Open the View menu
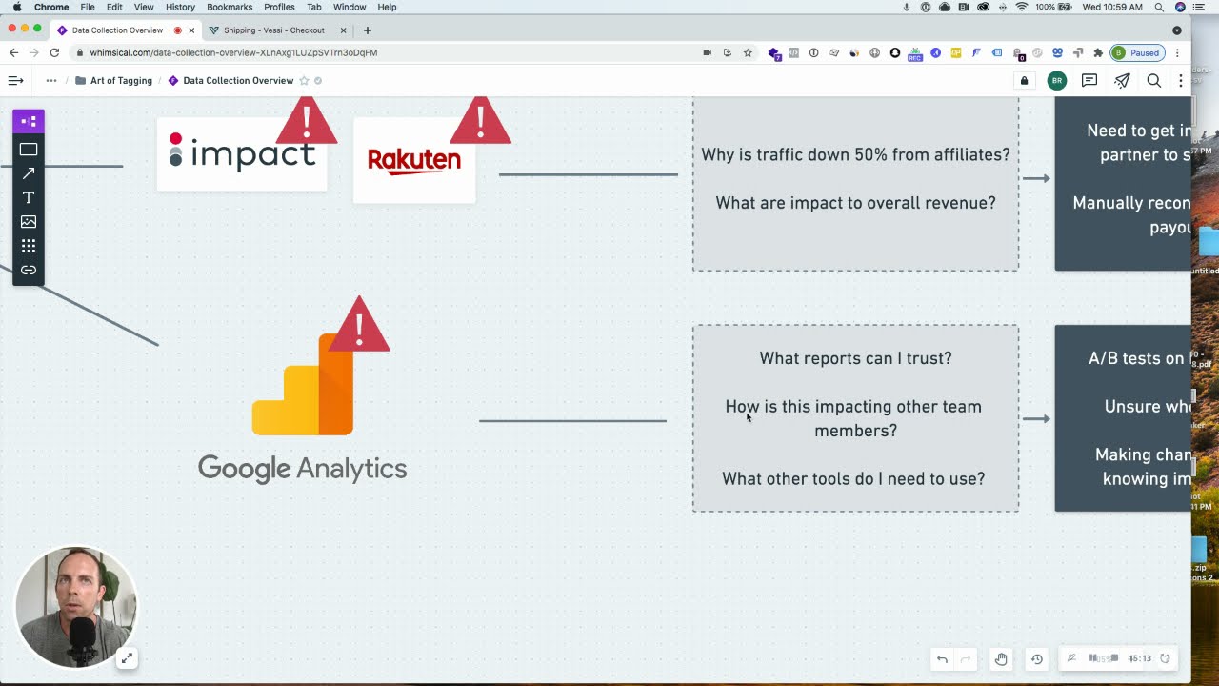The height and width of the screenshot is (686, 1219). (x=144, y=7)
